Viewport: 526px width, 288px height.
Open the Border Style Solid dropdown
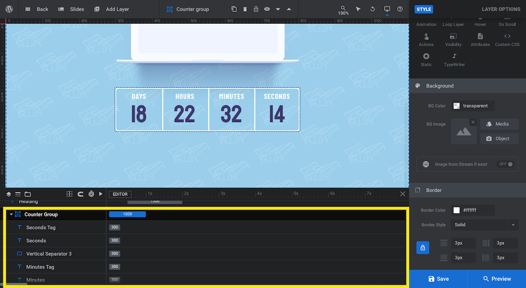485,224
